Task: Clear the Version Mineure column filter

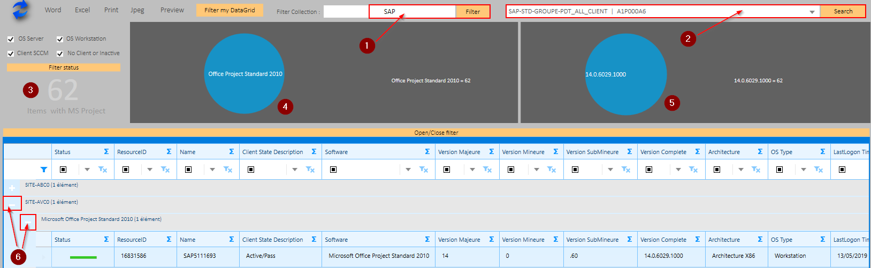Action: (552, 170)
